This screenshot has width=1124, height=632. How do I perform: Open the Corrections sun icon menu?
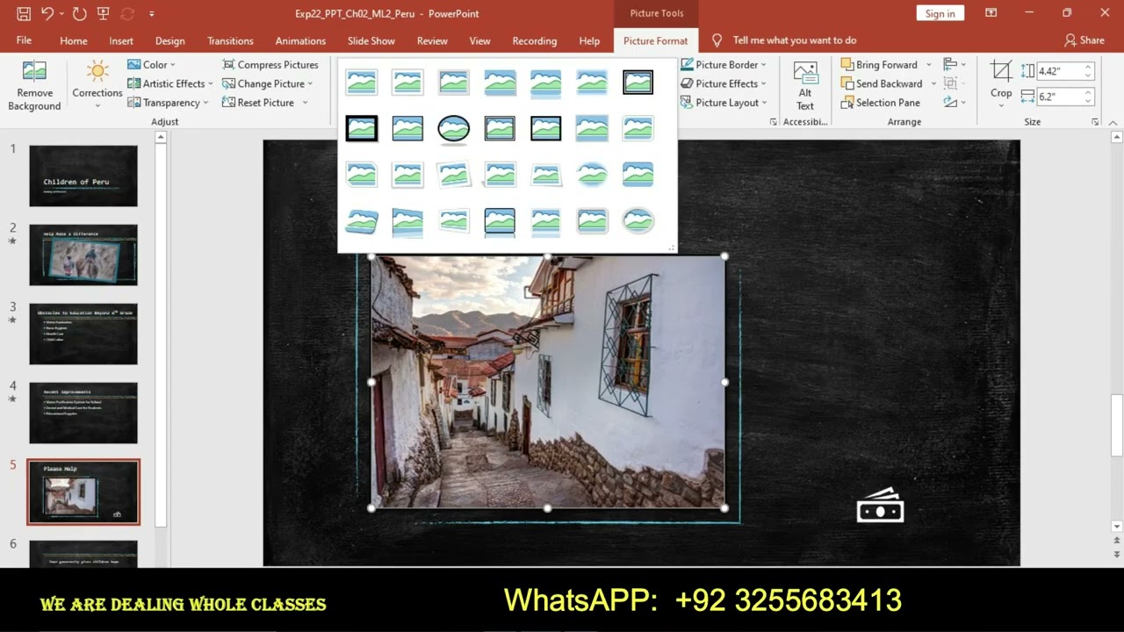[97, 84]
